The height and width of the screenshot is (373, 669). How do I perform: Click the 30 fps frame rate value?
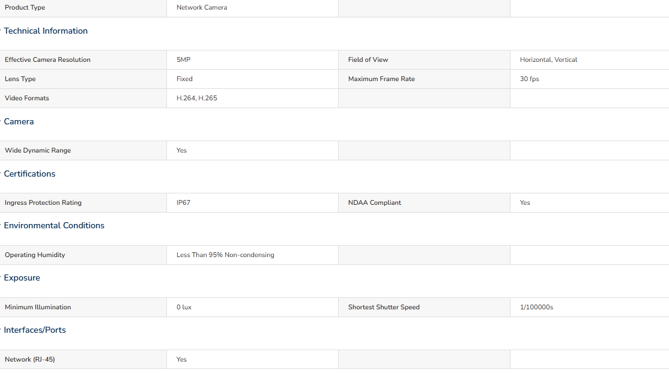(x=530, y=79)
